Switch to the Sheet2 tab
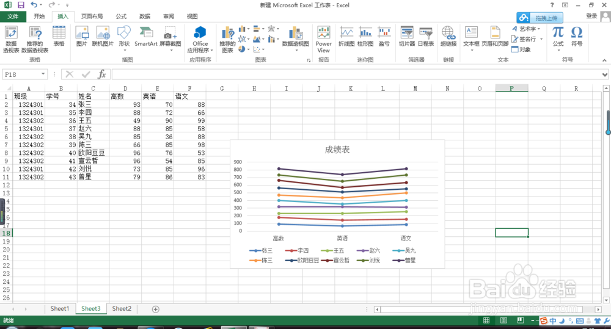The image size is (611, 329). 122,309
